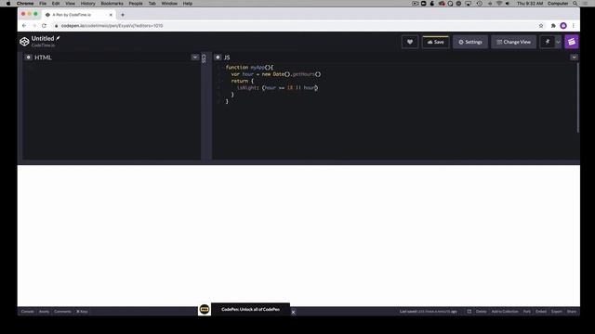Open the Embed option
595x334 pixels.
[541, 312]
